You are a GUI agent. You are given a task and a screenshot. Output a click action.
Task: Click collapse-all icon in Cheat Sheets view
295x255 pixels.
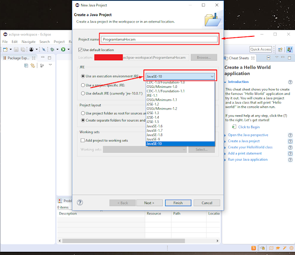pyautogui.click(x=268, y=58)
